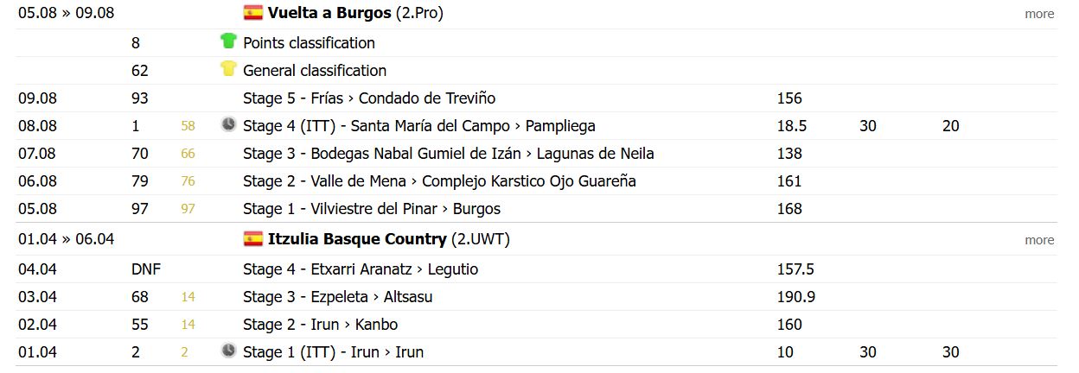Click the time trial clock icon for Stage 4
Image resolution: width=1079 pixels, height=373 pixels.
[228, 125]
